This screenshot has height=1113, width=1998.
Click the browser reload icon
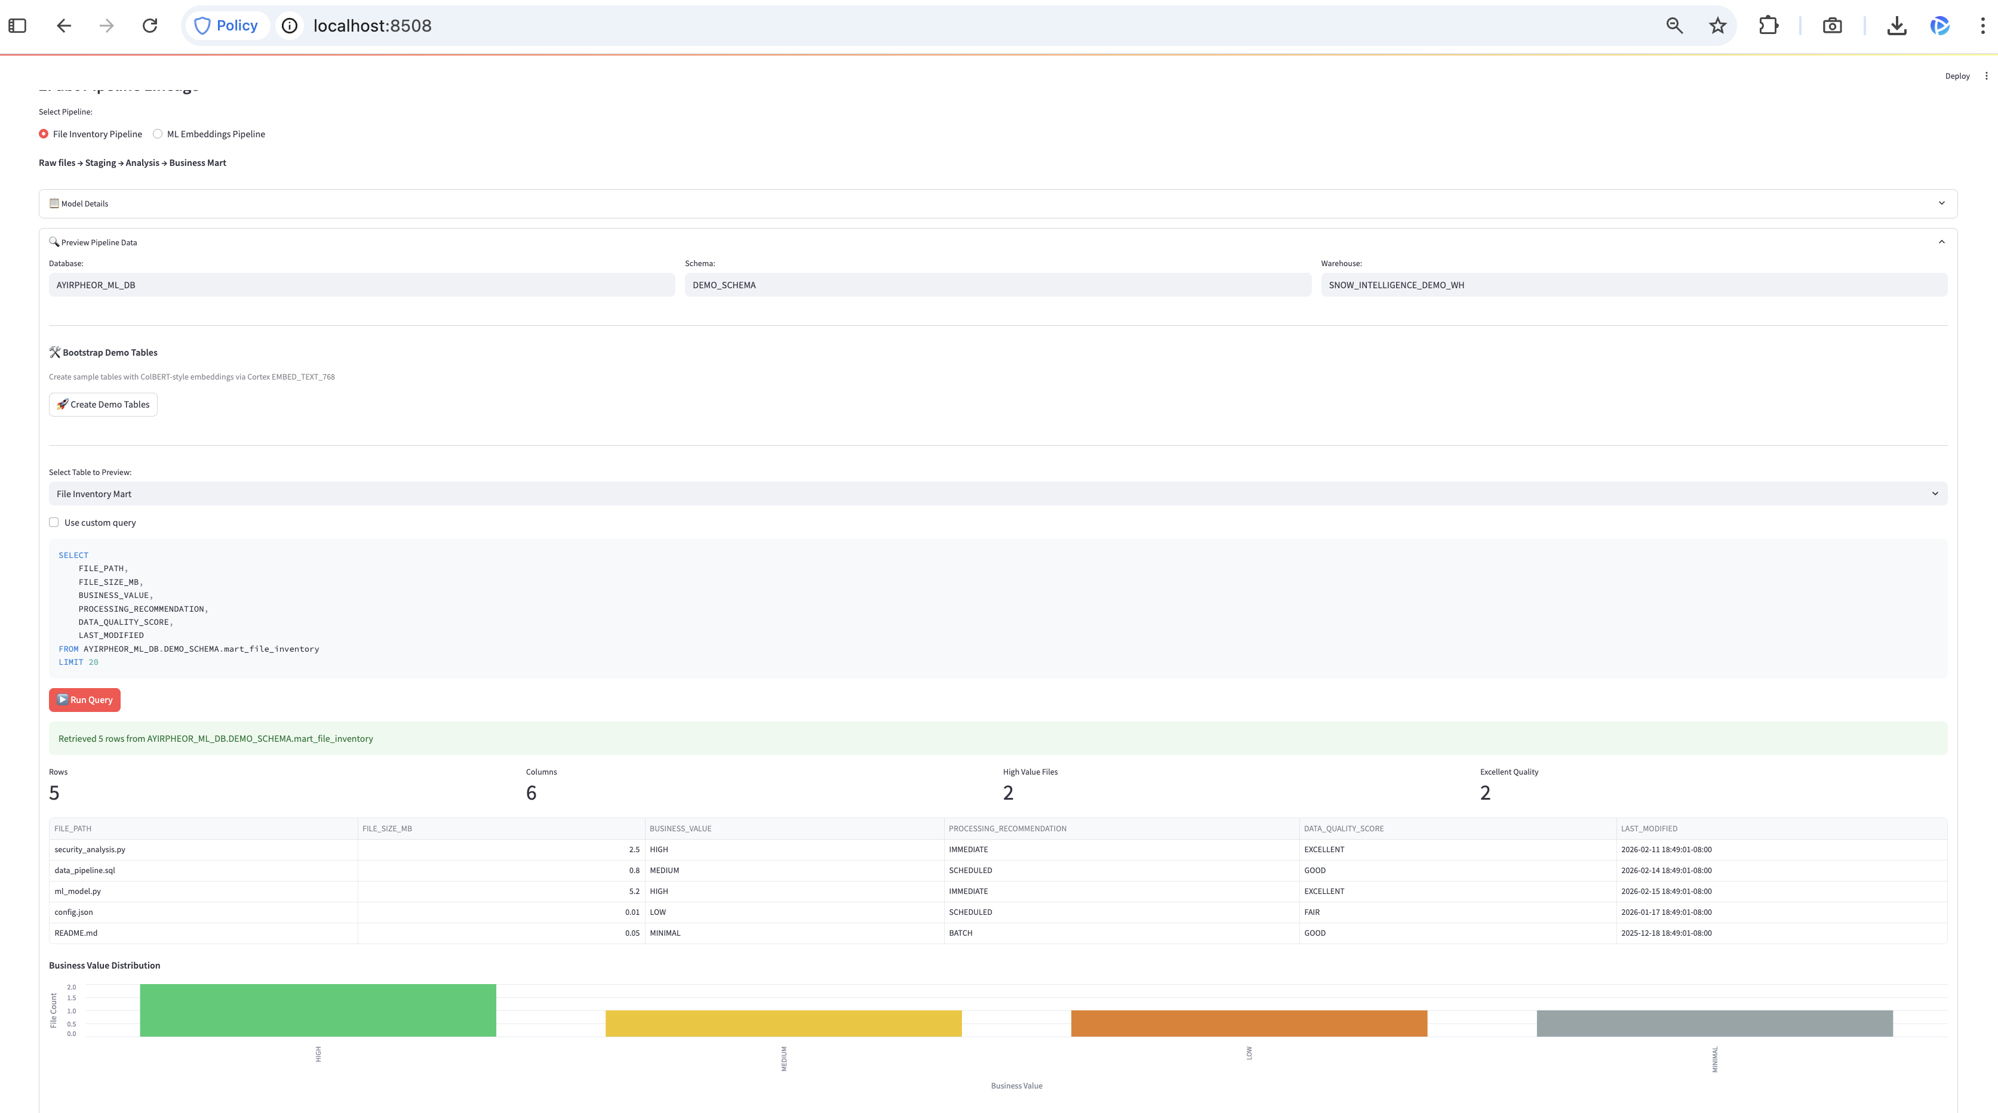[150, 26]
